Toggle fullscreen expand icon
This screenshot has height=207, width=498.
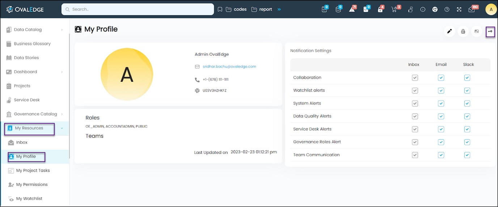point(459,9)
